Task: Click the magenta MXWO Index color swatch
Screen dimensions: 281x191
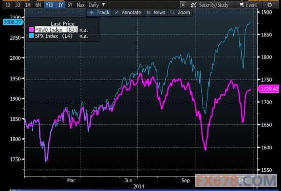Action: click(31, 30)
